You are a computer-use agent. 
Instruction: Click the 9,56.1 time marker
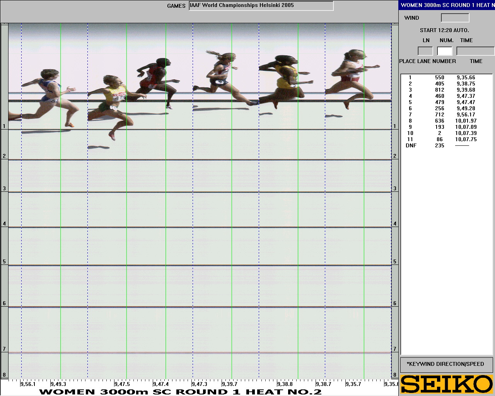coord(28,384)
